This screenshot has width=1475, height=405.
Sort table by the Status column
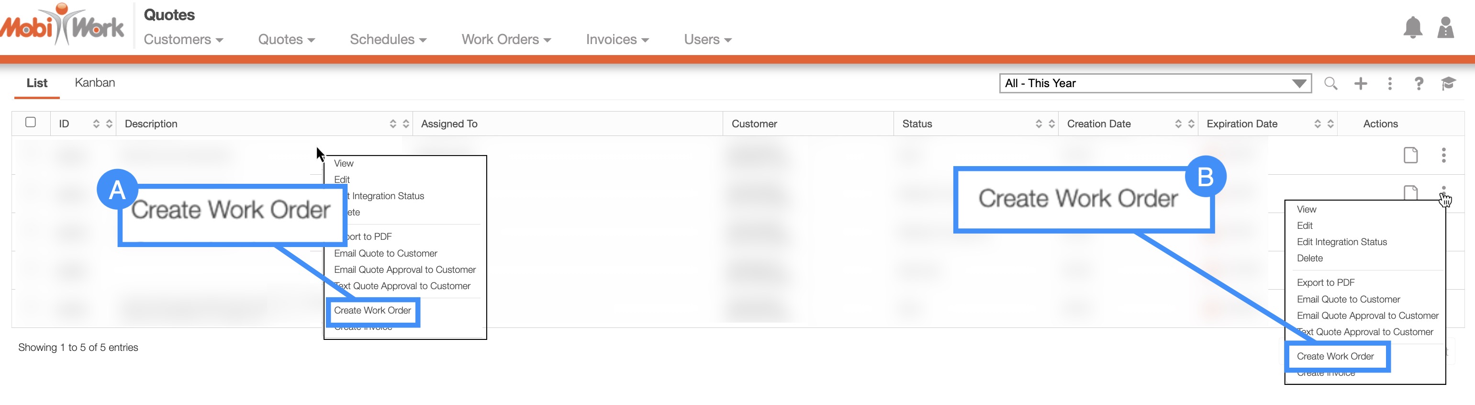click(1044, 124)
